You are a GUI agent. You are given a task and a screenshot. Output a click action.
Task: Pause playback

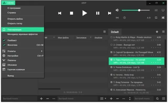point(98,13)
